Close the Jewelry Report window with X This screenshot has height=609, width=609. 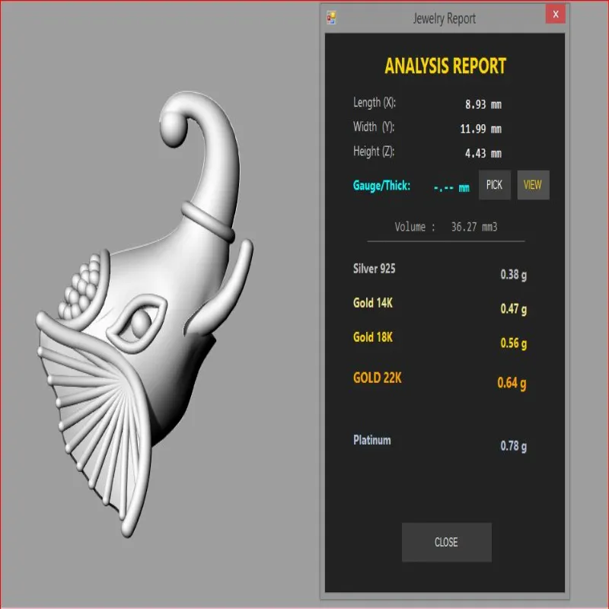click(x=556, y=14)
